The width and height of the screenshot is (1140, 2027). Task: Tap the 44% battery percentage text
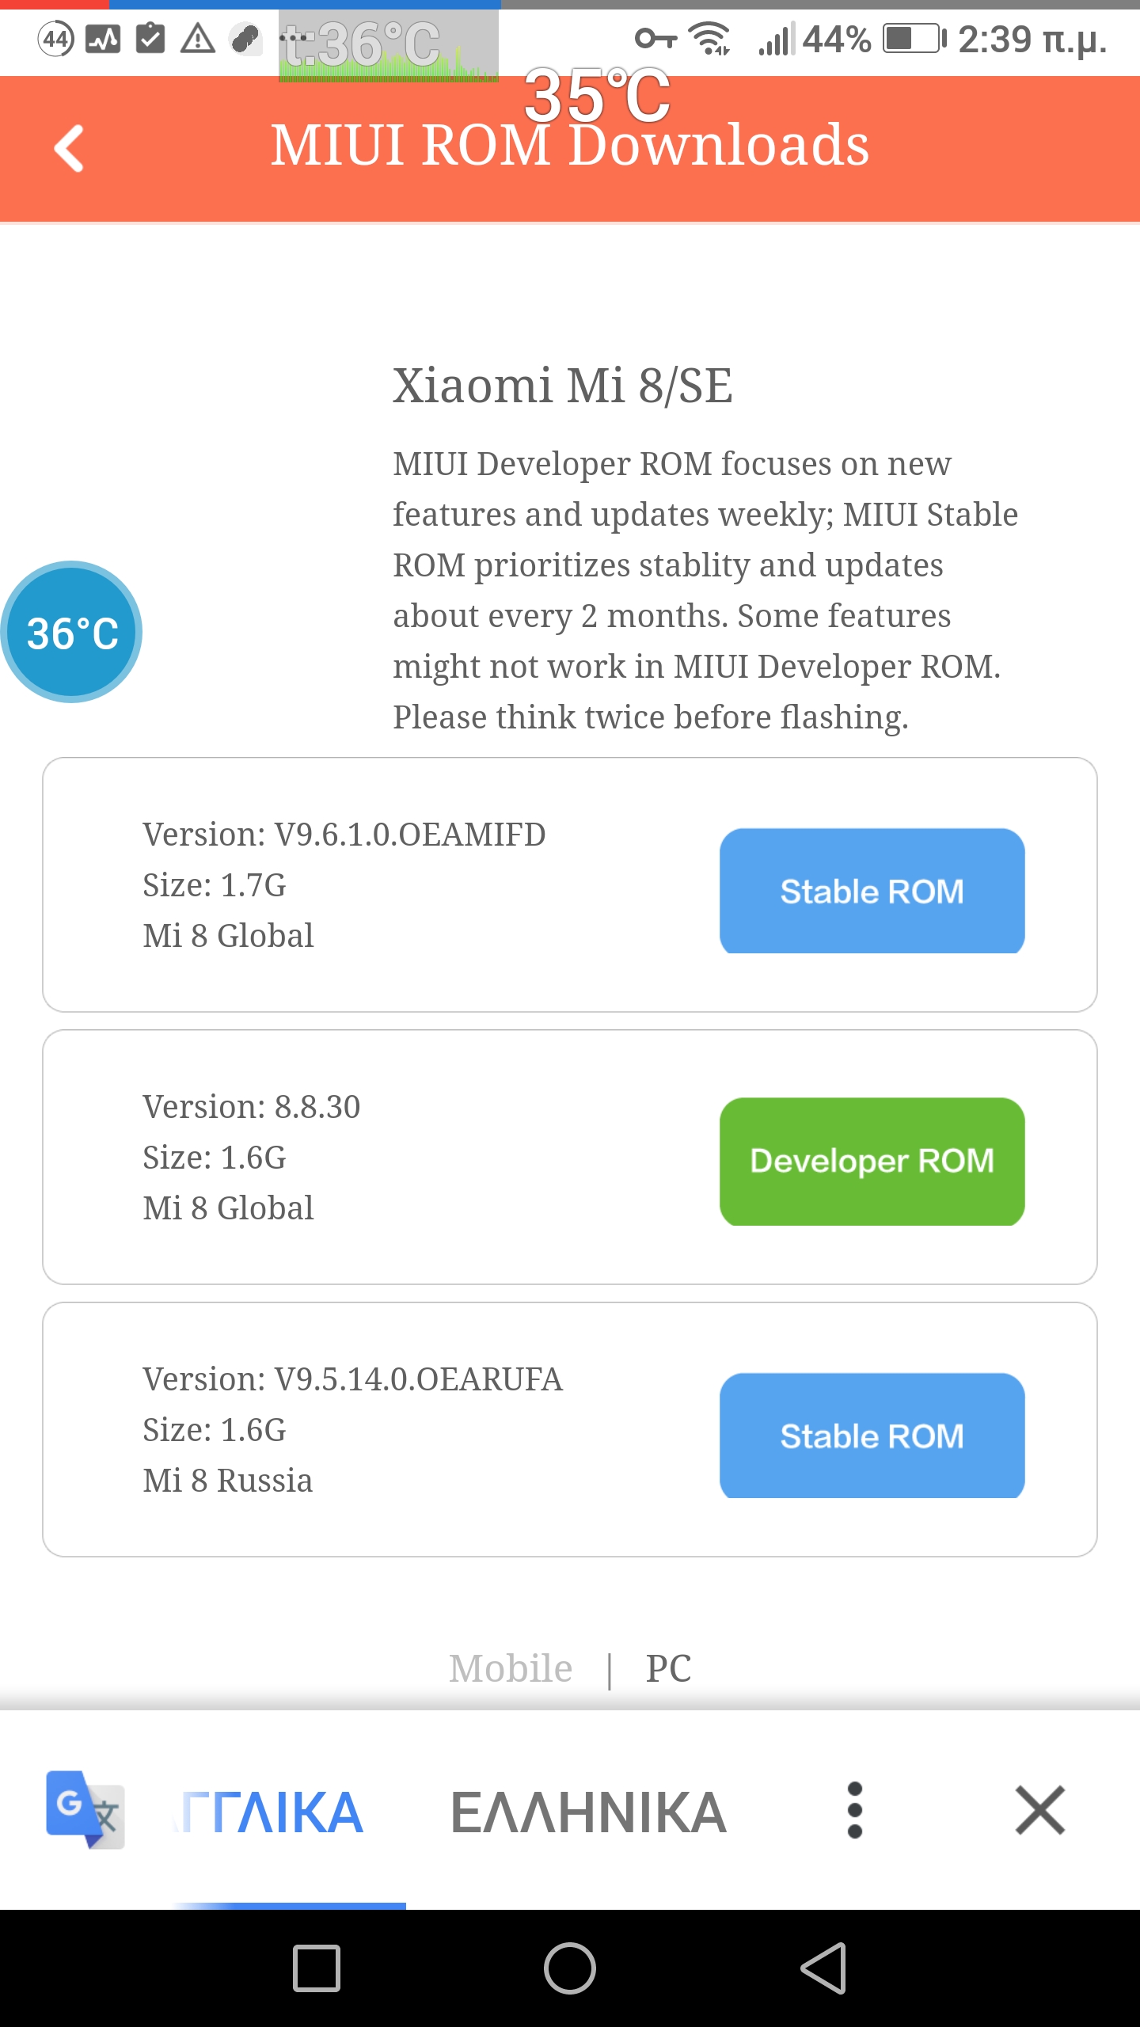pos(837,39)
